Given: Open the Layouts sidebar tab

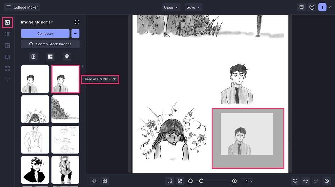Looking at the screenshot, I should (7, 45).
